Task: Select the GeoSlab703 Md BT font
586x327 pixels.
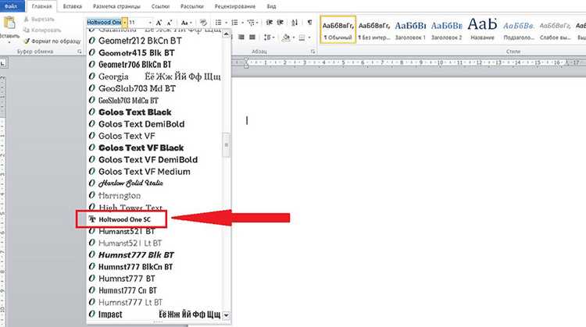Action: click(155, 88)
